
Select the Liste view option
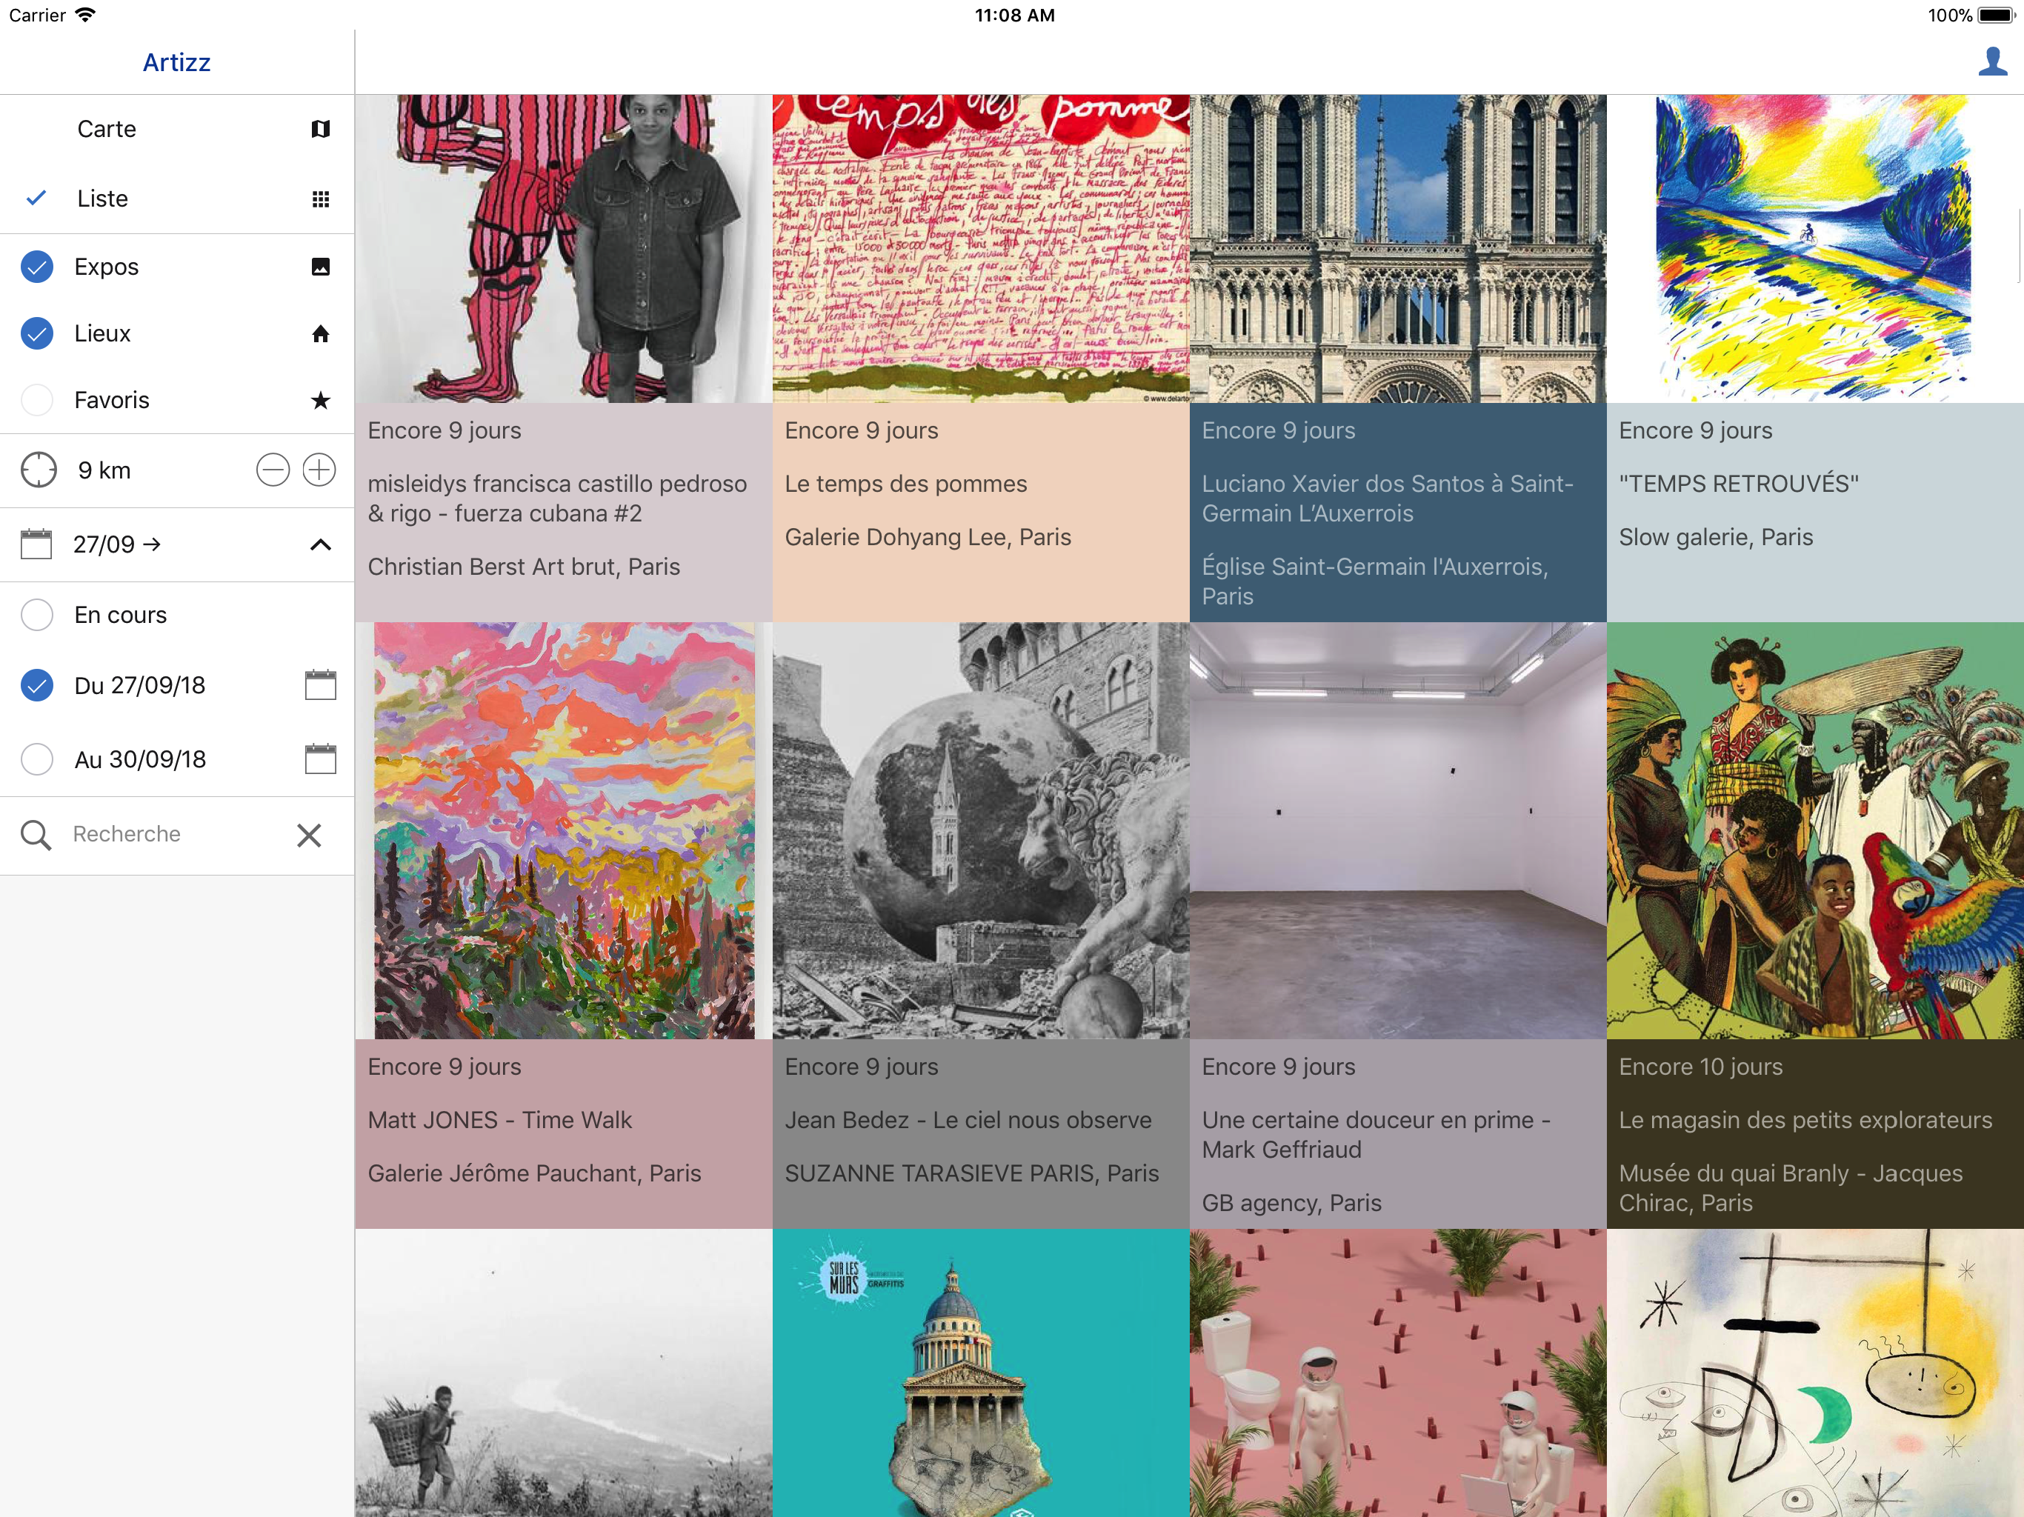(x=102, y=199)
